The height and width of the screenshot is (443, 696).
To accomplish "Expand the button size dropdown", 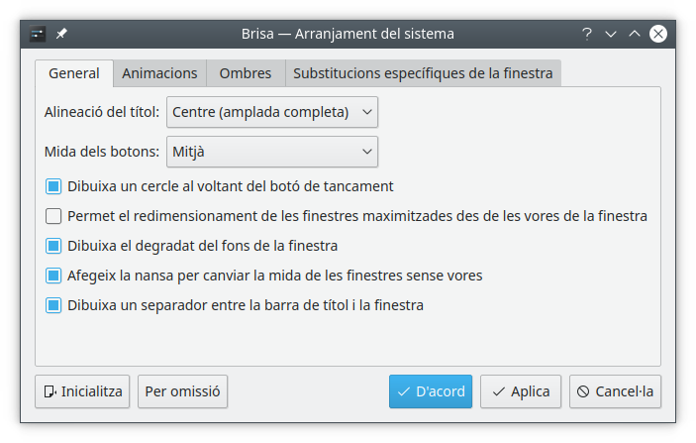I will coord(272,152).
